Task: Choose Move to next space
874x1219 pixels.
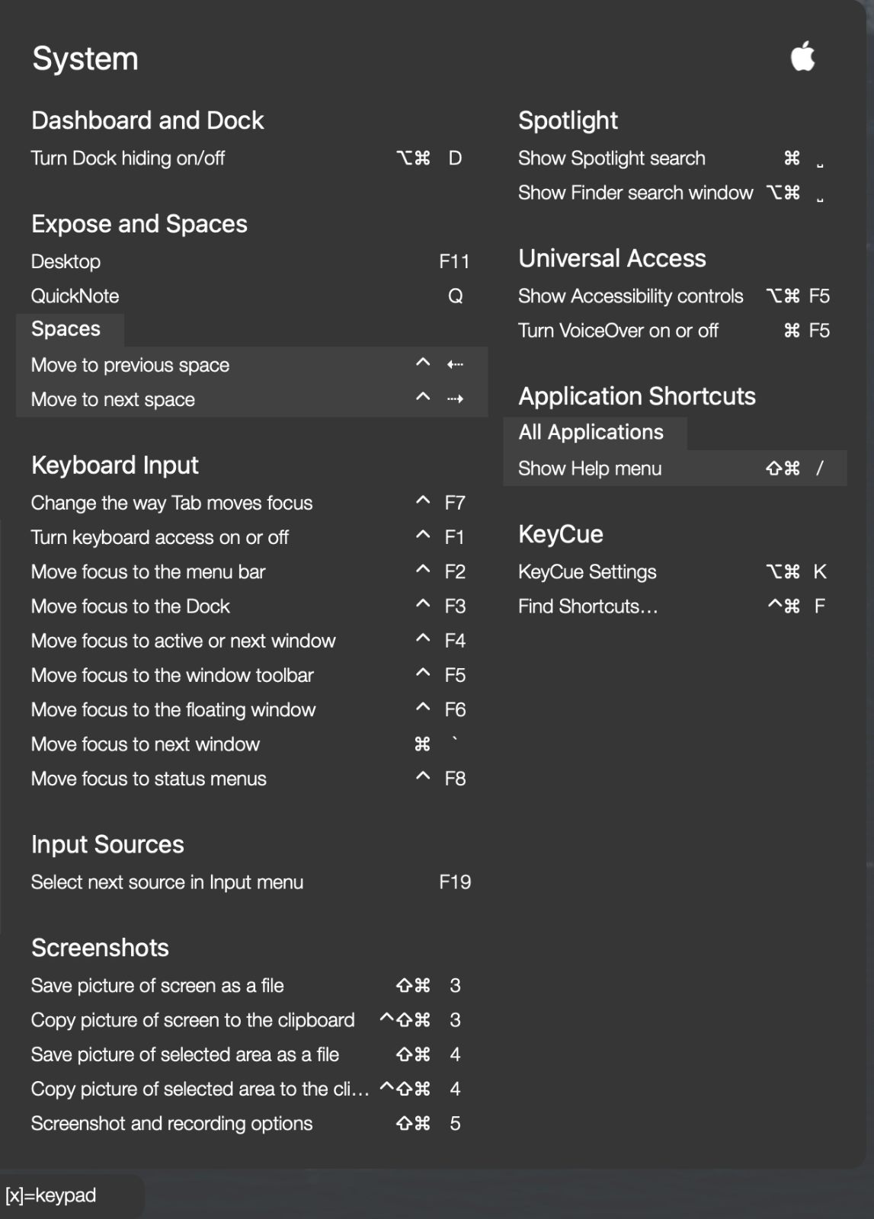Action: (x=113, y=399)
